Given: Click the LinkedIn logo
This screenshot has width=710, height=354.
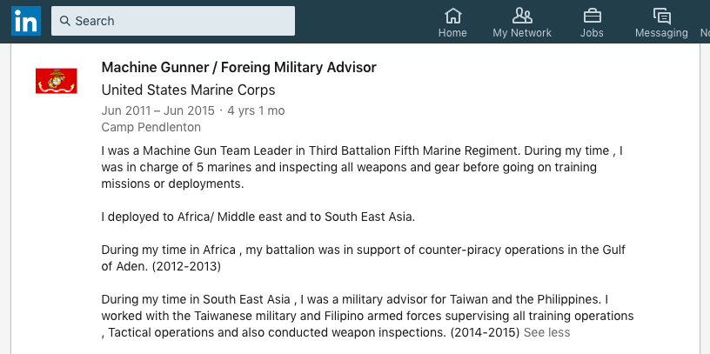Looking at the screenshot, I should (25, 21).
